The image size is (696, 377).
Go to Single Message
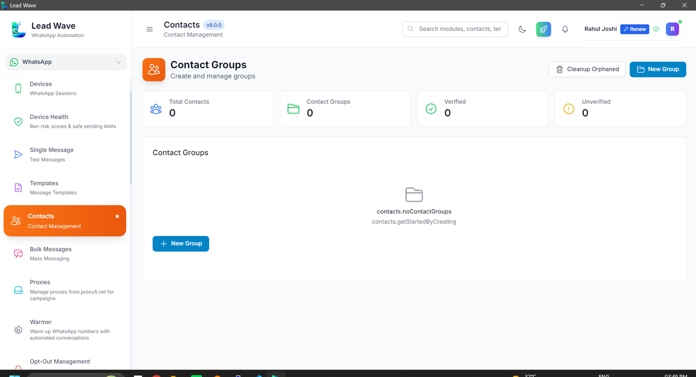tap(66, 154)
